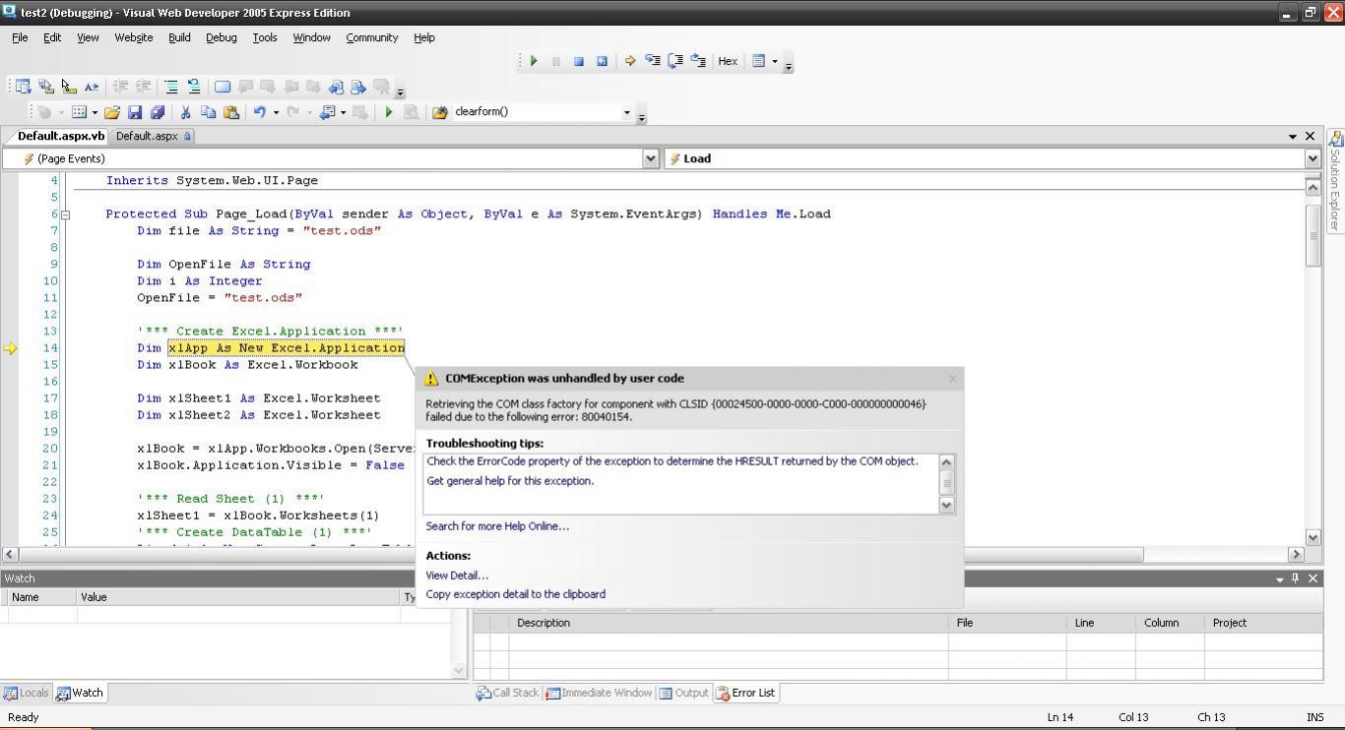The image size is (1345, 730).
Task: Open the Immediate Window tab
Action: coord(599,693)
